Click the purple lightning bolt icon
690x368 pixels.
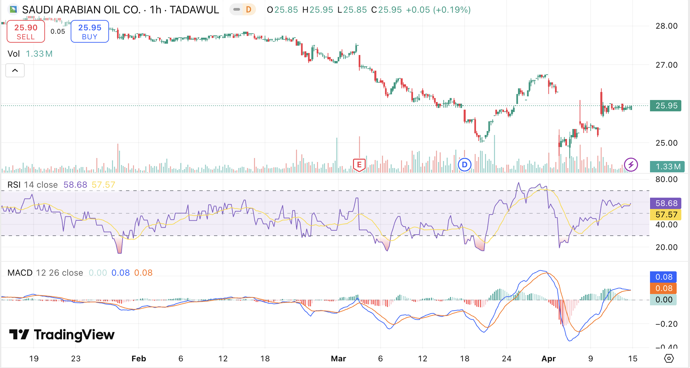[x=631, y=165]
